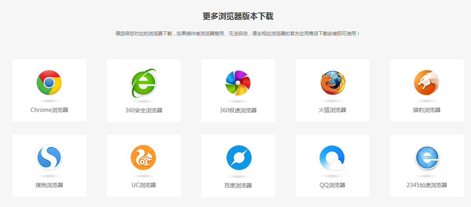Click the Chrome browser logo icon
The image size is (471, 207).
pyautogui.click(x=49, y=83)
